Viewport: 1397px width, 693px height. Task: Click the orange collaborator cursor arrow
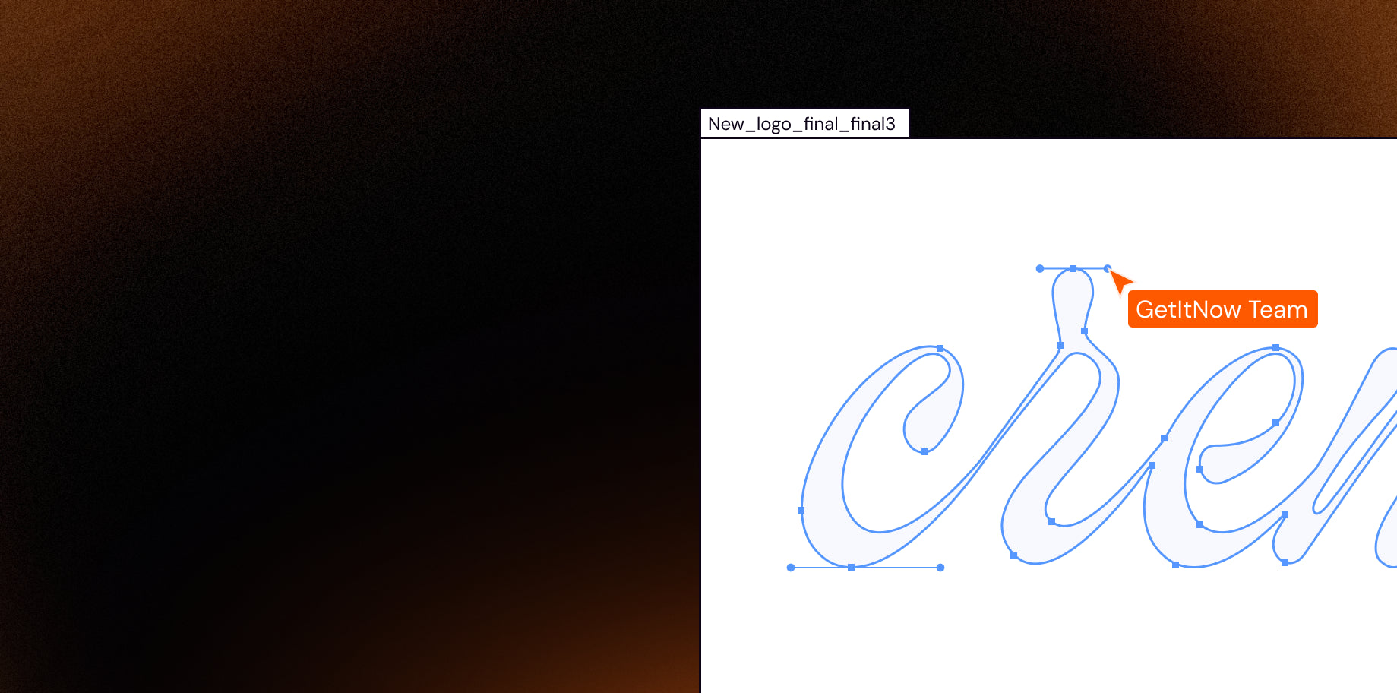[x=1119, y=281]
